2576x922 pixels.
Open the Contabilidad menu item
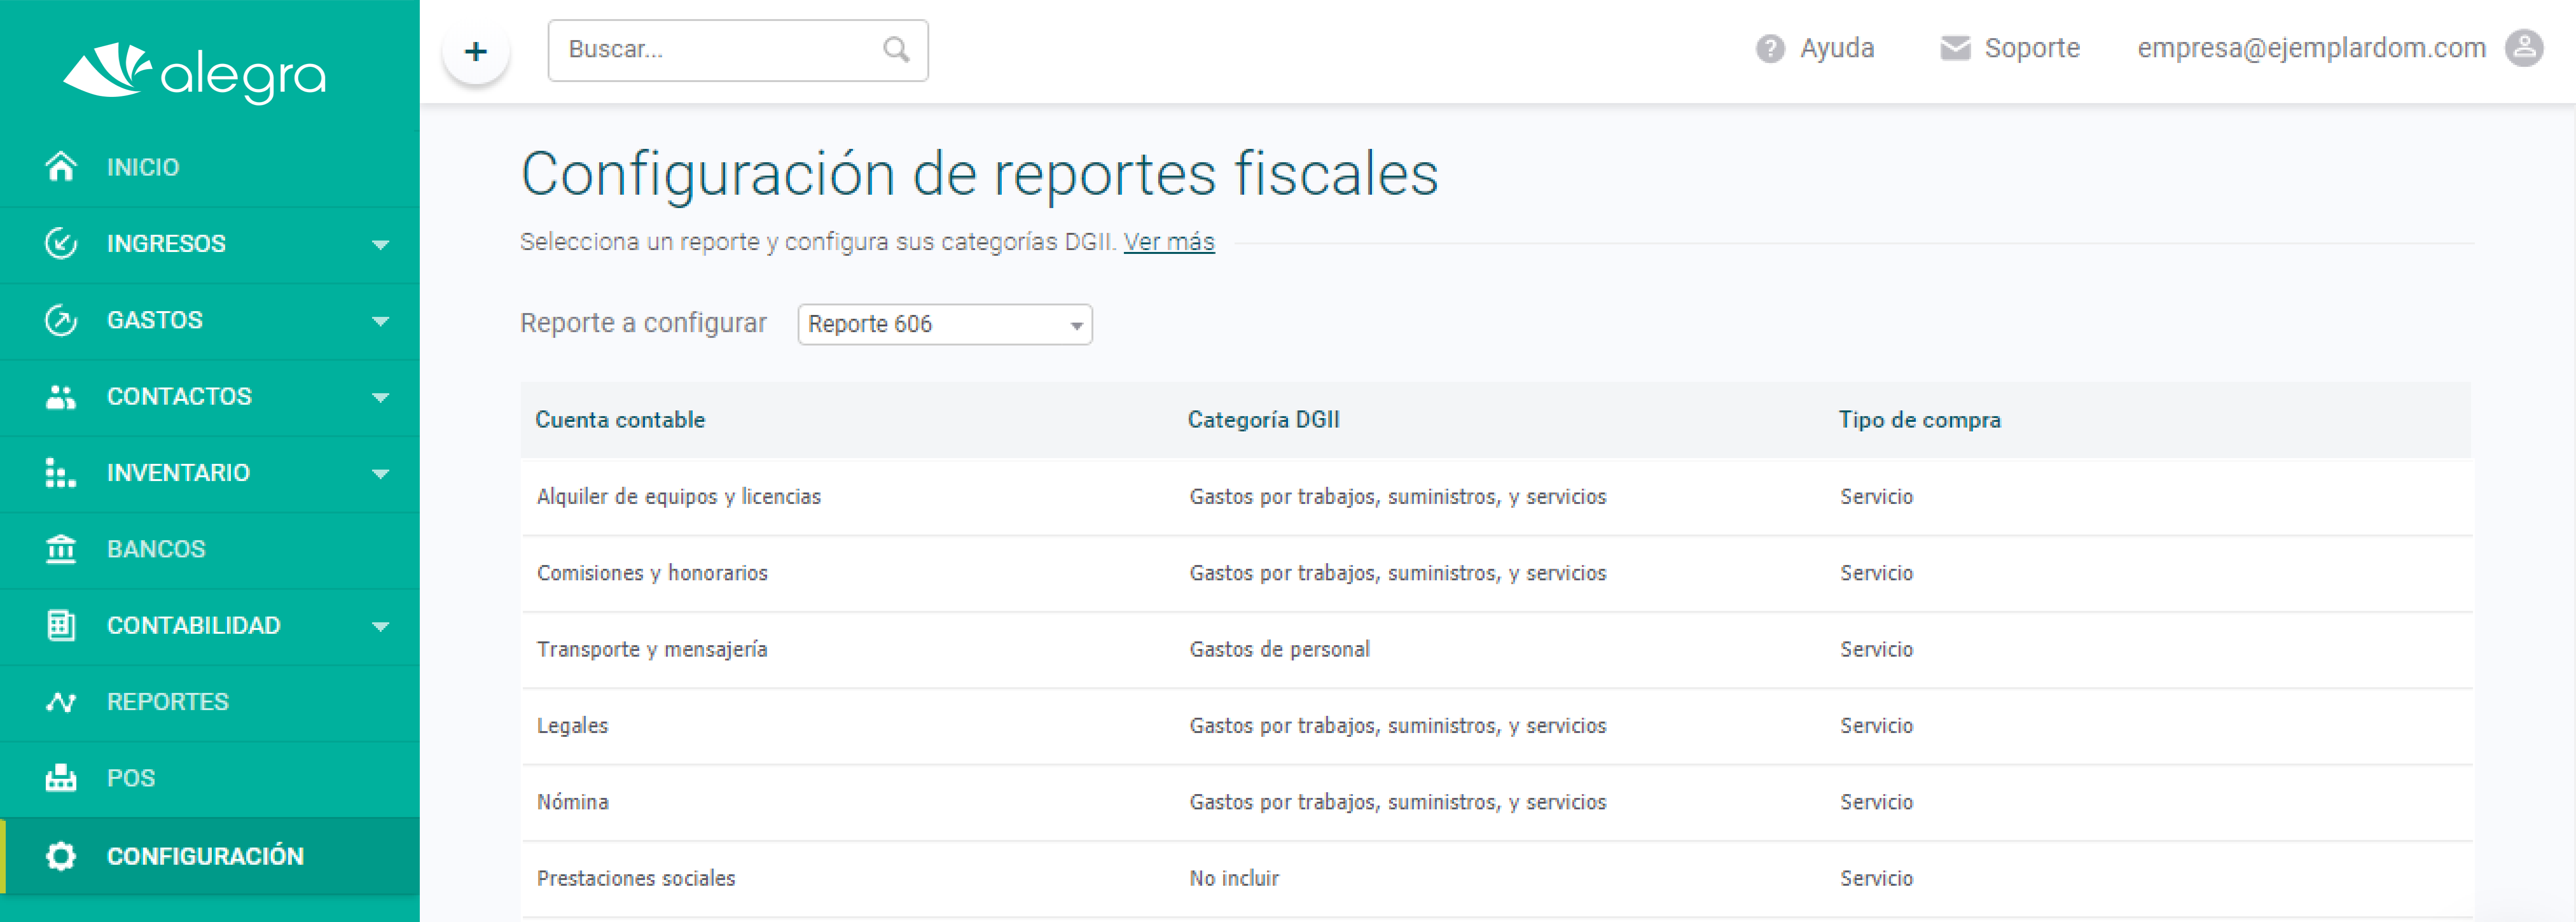click(210, 625)
